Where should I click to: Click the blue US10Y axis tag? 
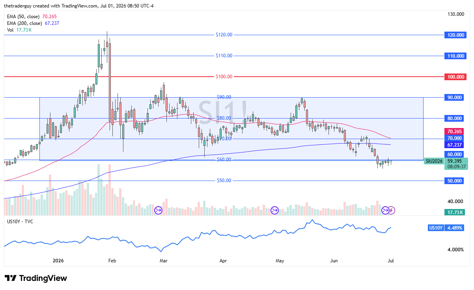tap(435, 228)
